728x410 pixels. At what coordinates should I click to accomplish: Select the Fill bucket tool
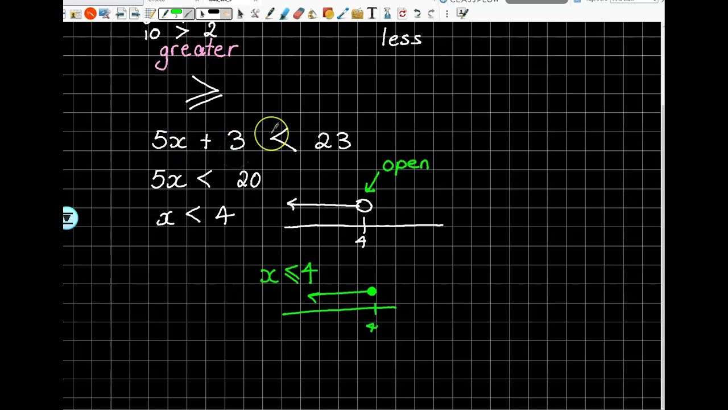(x=313, y=14)
